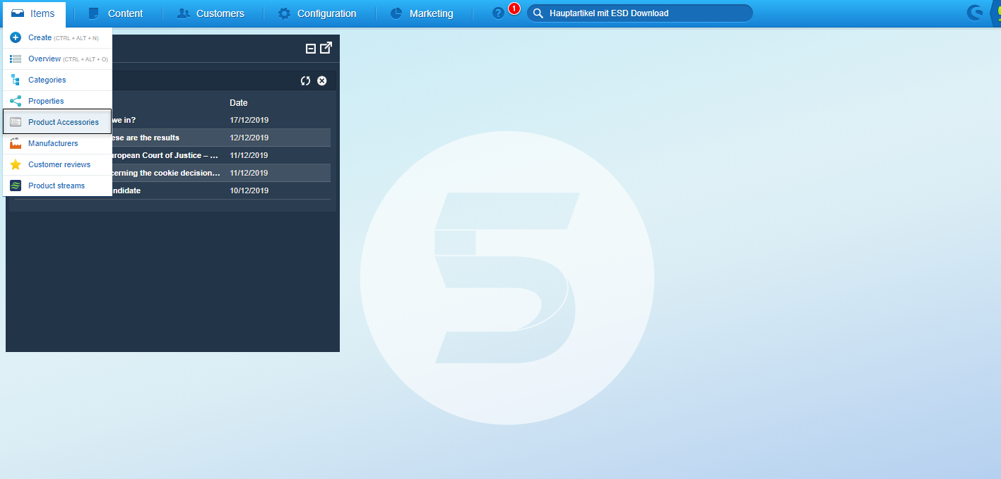This screenshot has width=1001, height=479.
Task: Pop out the widget window
Action: [326, 48]
